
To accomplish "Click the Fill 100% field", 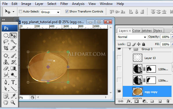I will 165,44.
